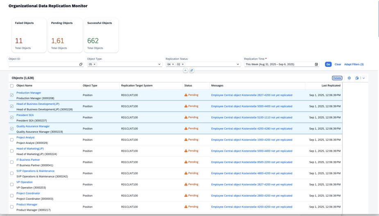The height and width of the screenshot is (216, 379).
Task: Check the IT Business Partner row checkbox
Action: click(x=12, y=162)
